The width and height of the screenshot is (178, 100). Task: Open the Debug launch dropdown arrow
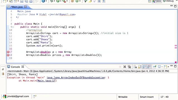pyautogui.click(x=55, y=1)
